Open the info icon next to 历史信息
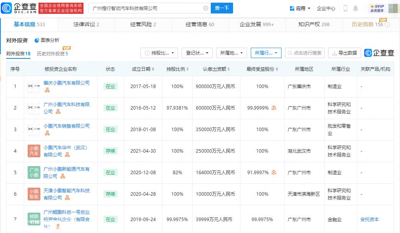Image resolution: width=400 pixels, height=233 pixels. tap(387, 25)
